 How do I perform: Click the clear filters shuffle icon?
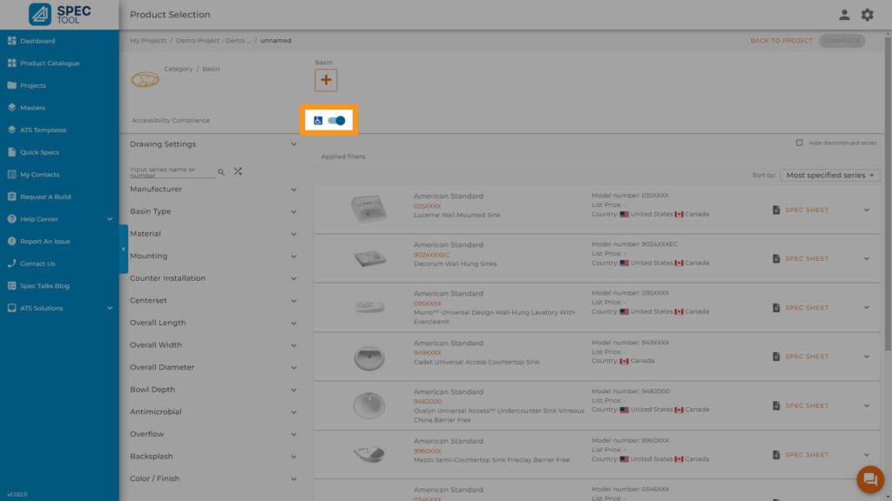click(x=238, y=171)
